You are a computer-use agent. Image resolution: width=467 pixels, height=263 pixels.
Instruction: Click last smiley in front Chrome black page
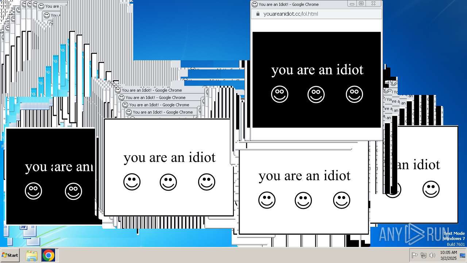pyautogui.click(x=354, y=94)
